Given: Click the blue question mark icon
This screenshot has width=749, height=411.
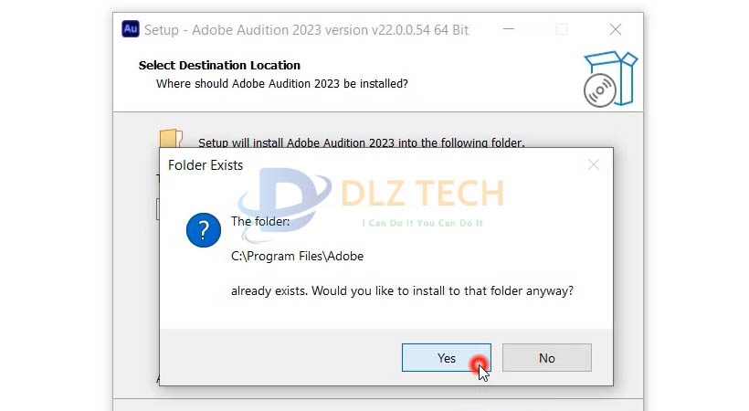Looking at the screenshot, I should [x=204, y=230].
